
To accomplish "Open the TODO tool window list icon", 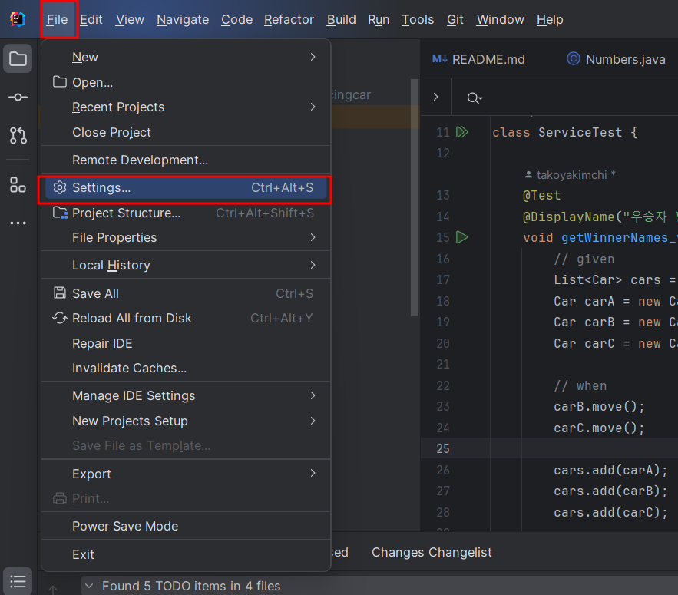I will pos(18,582).
